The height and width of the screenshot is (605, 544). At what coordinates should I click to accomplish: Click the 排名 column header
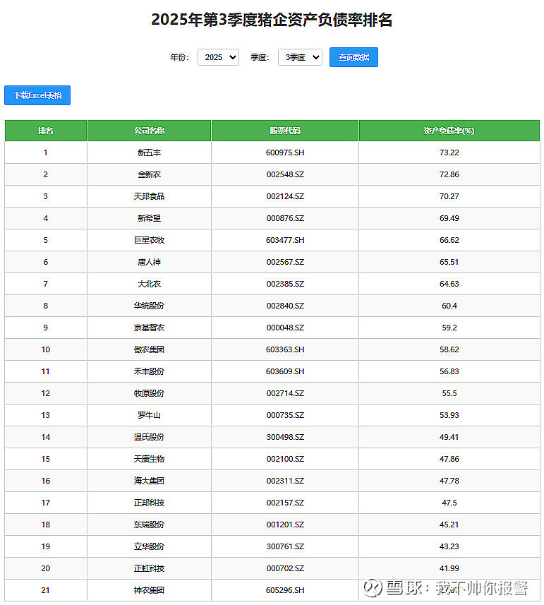click(46, 131)
